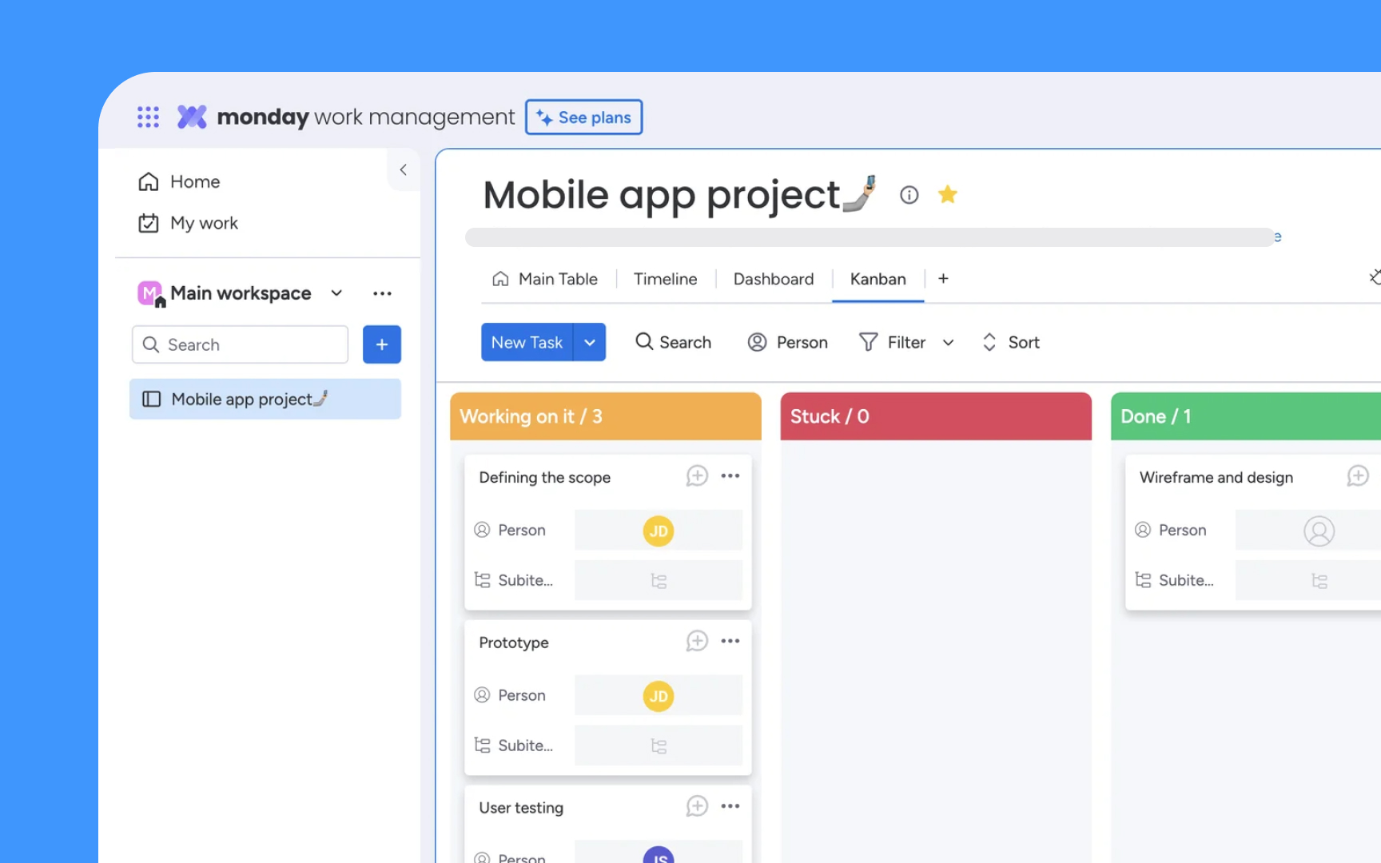Open the Prototype card's three-dot menu
This screenshot has width=1381, height=863.
click(x=730, y=641)
